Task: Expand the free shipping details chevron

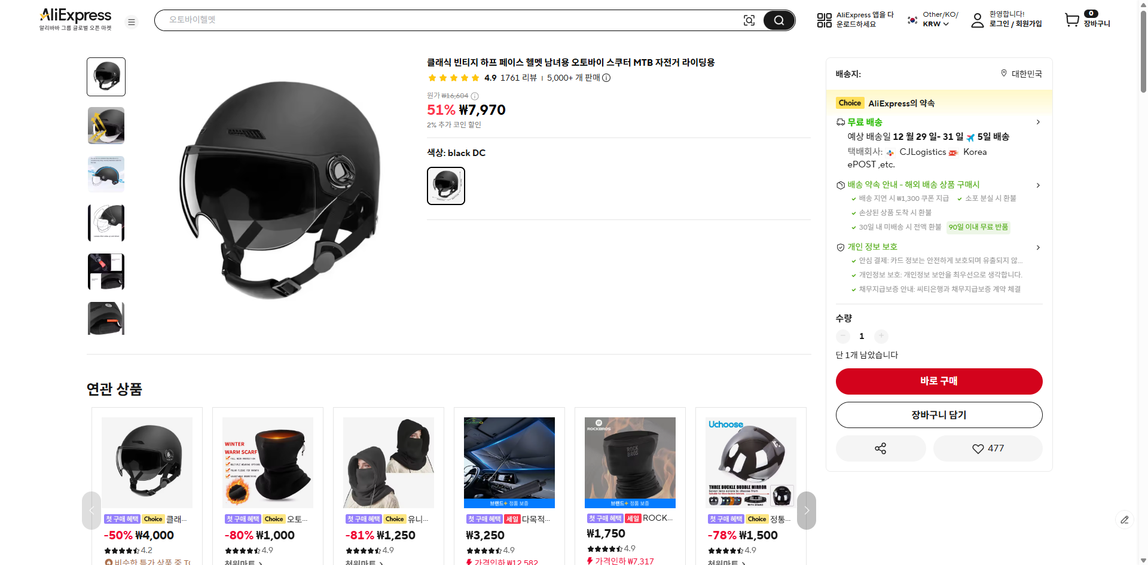Action: [x=1038, y=122]
